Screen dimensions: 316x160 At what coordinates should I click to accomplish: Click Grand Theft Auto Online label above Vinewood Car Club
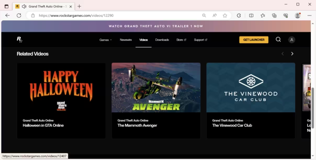click(227, 120)
